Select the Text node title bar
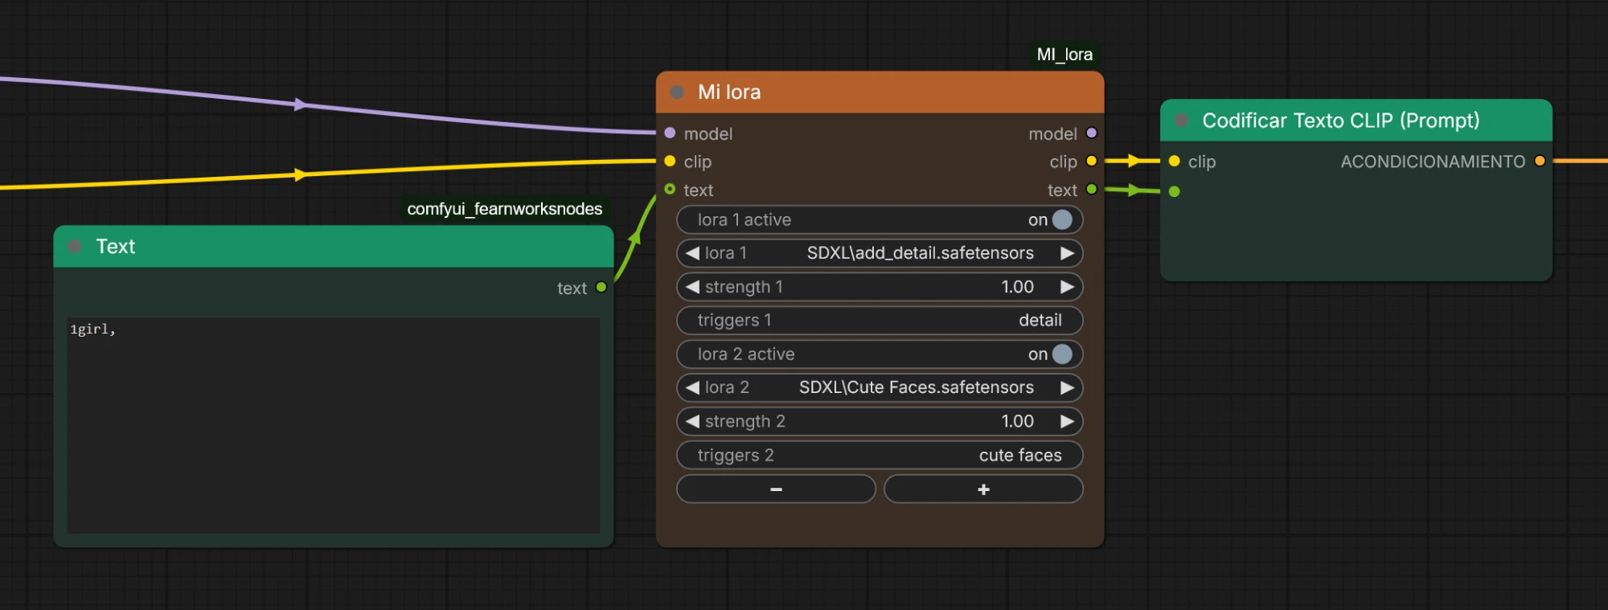The width and height of the screenshot is (1608, 610). [334, 247]
